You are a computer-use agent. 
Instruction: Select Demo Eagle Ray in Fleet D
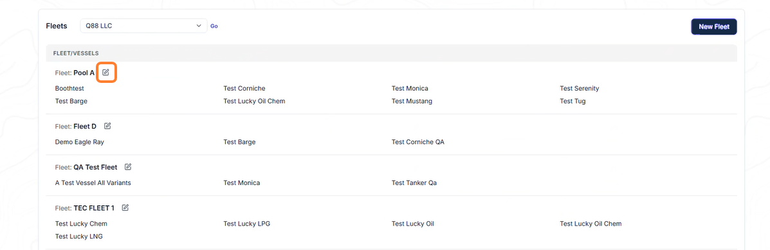[x=80, y=141]
